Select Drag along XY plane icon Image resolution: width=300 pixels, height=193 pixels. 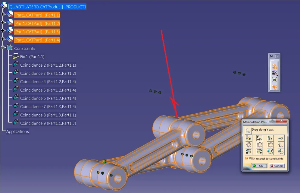[x=248, y=145]
